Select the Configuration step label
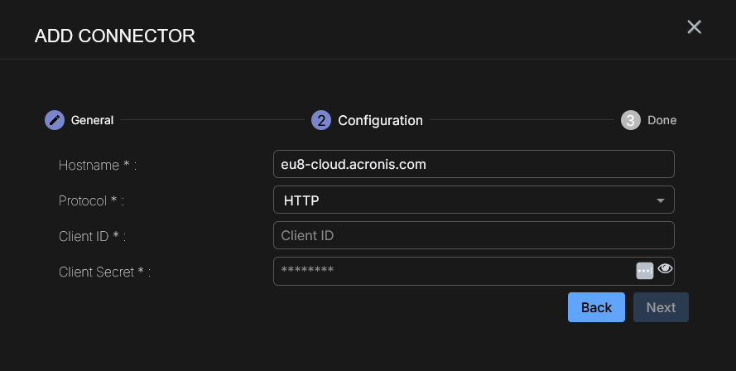The image size is (736, 371). click(x=380, y=120)
